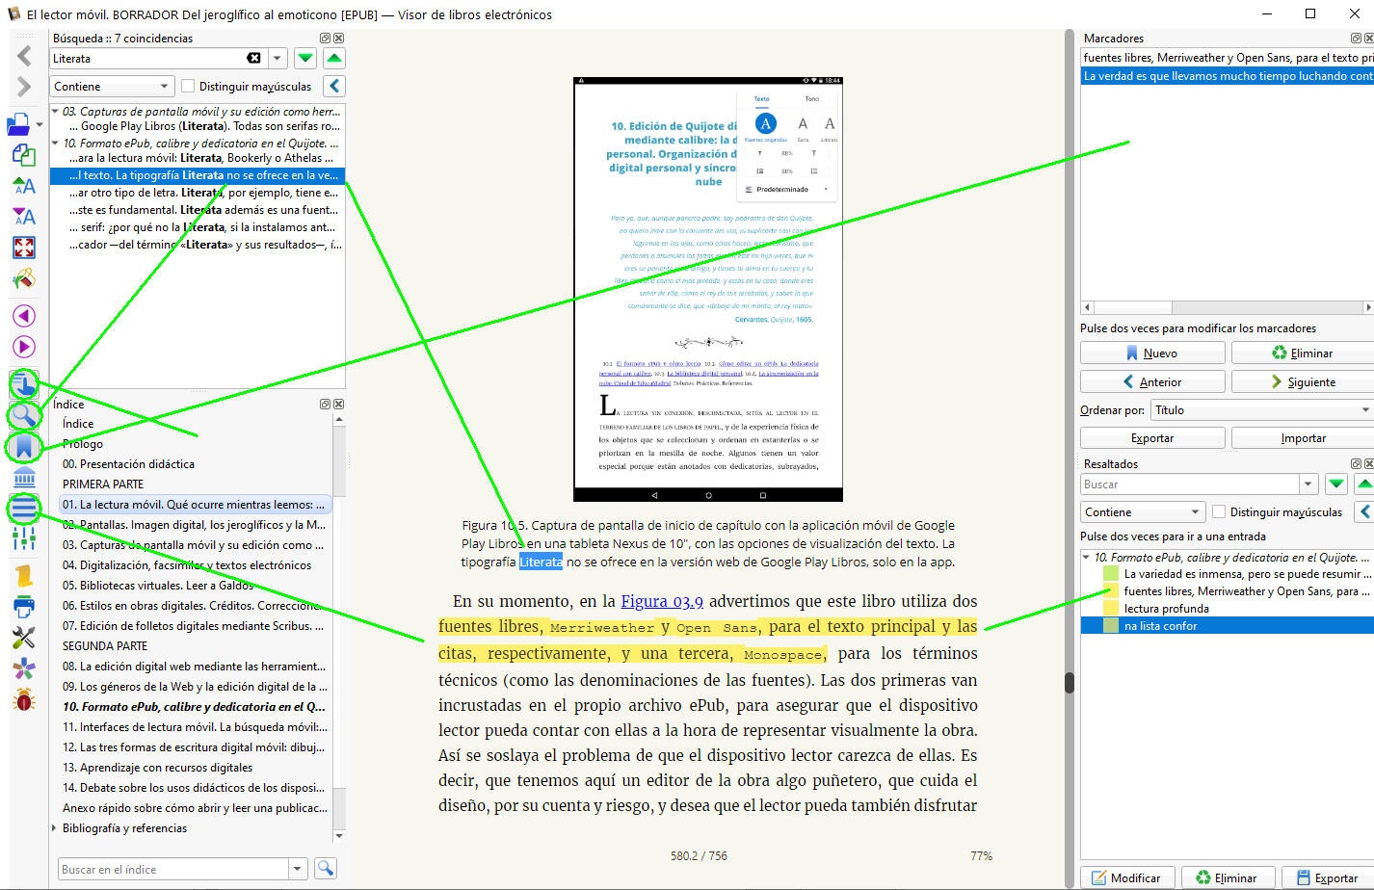1374x890 pixels.
Task: Open search history dropdown next to Literata
Action: (277, 59)
